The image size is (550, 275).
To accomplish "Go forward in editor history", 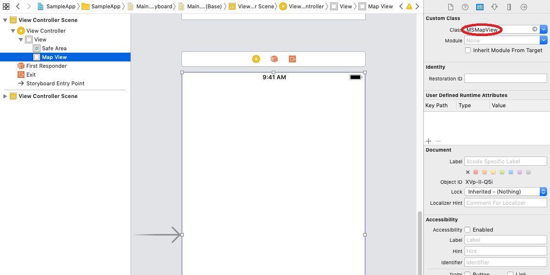I will [x=29, y=6].
